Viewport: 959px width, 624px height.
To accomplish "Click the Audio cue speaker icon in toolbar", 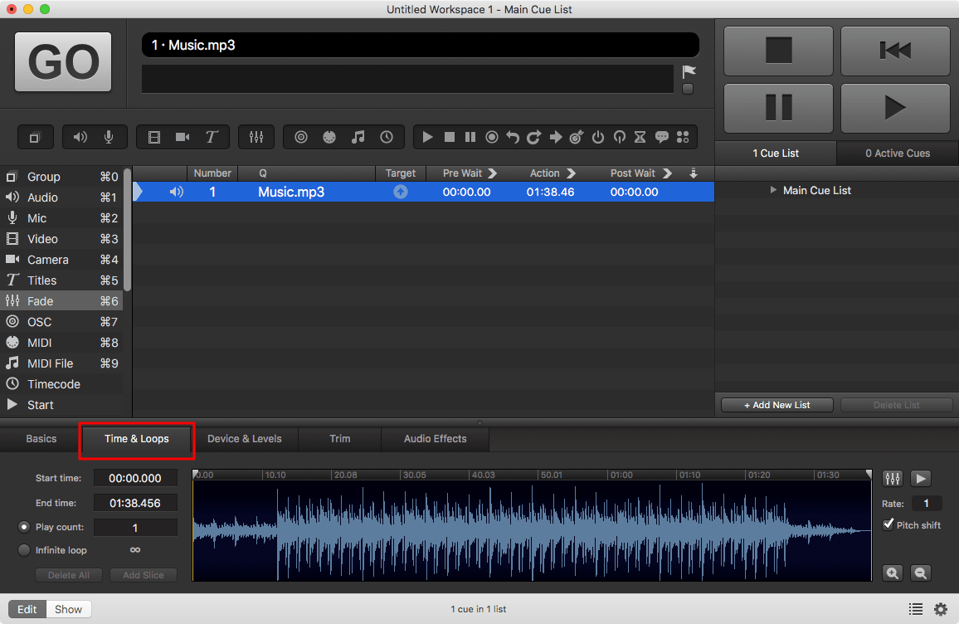I will coord(80,137).
